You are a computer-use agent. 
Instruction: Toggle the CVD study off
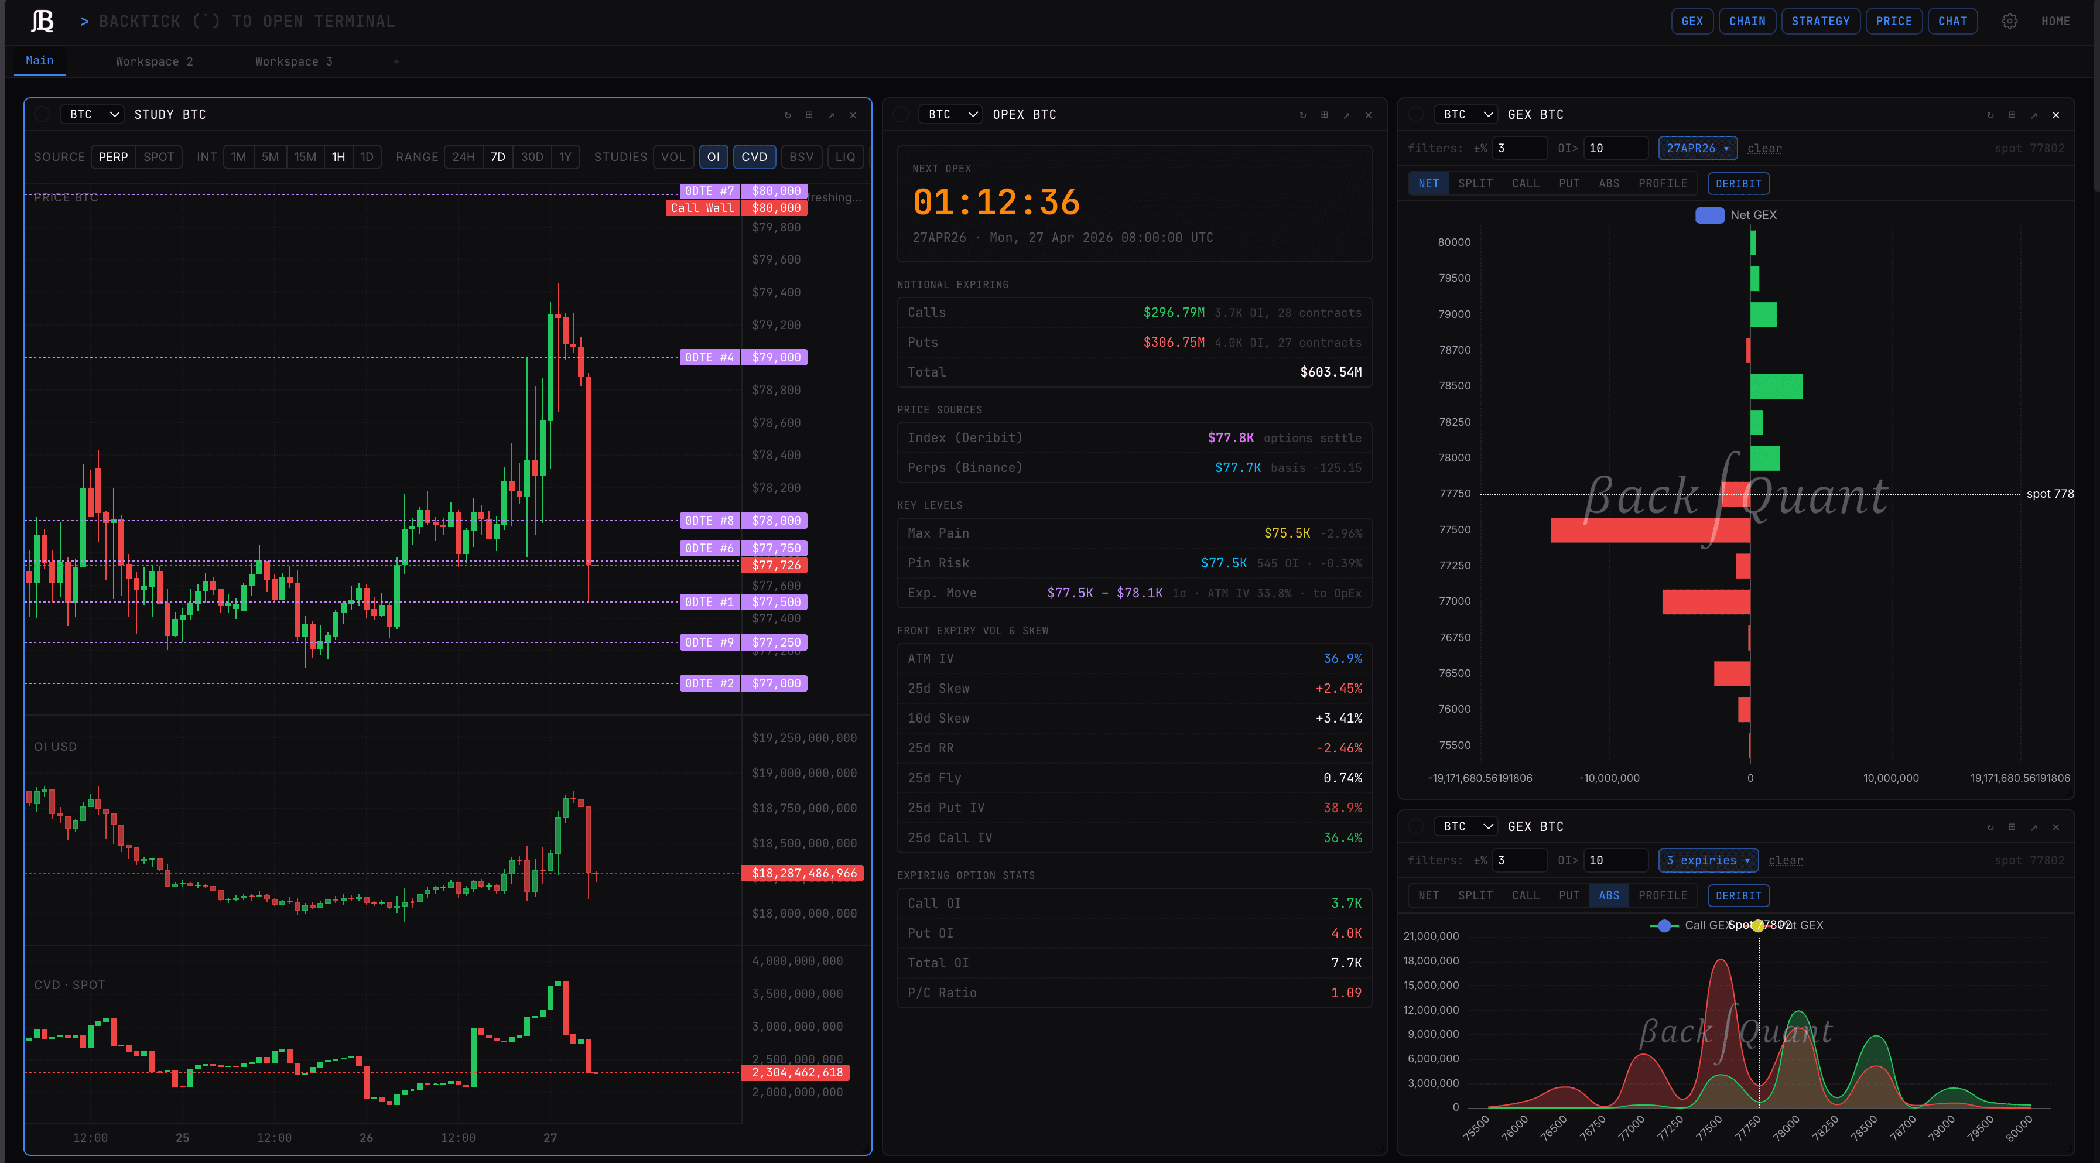pyautogui.click(x=754, y=158)
